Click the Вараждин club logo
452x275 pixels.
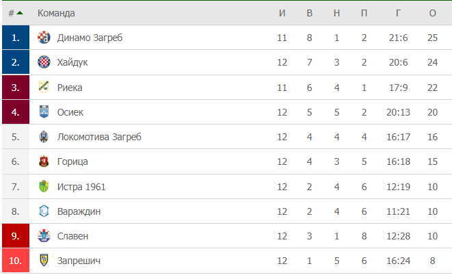tap(44, 211)
